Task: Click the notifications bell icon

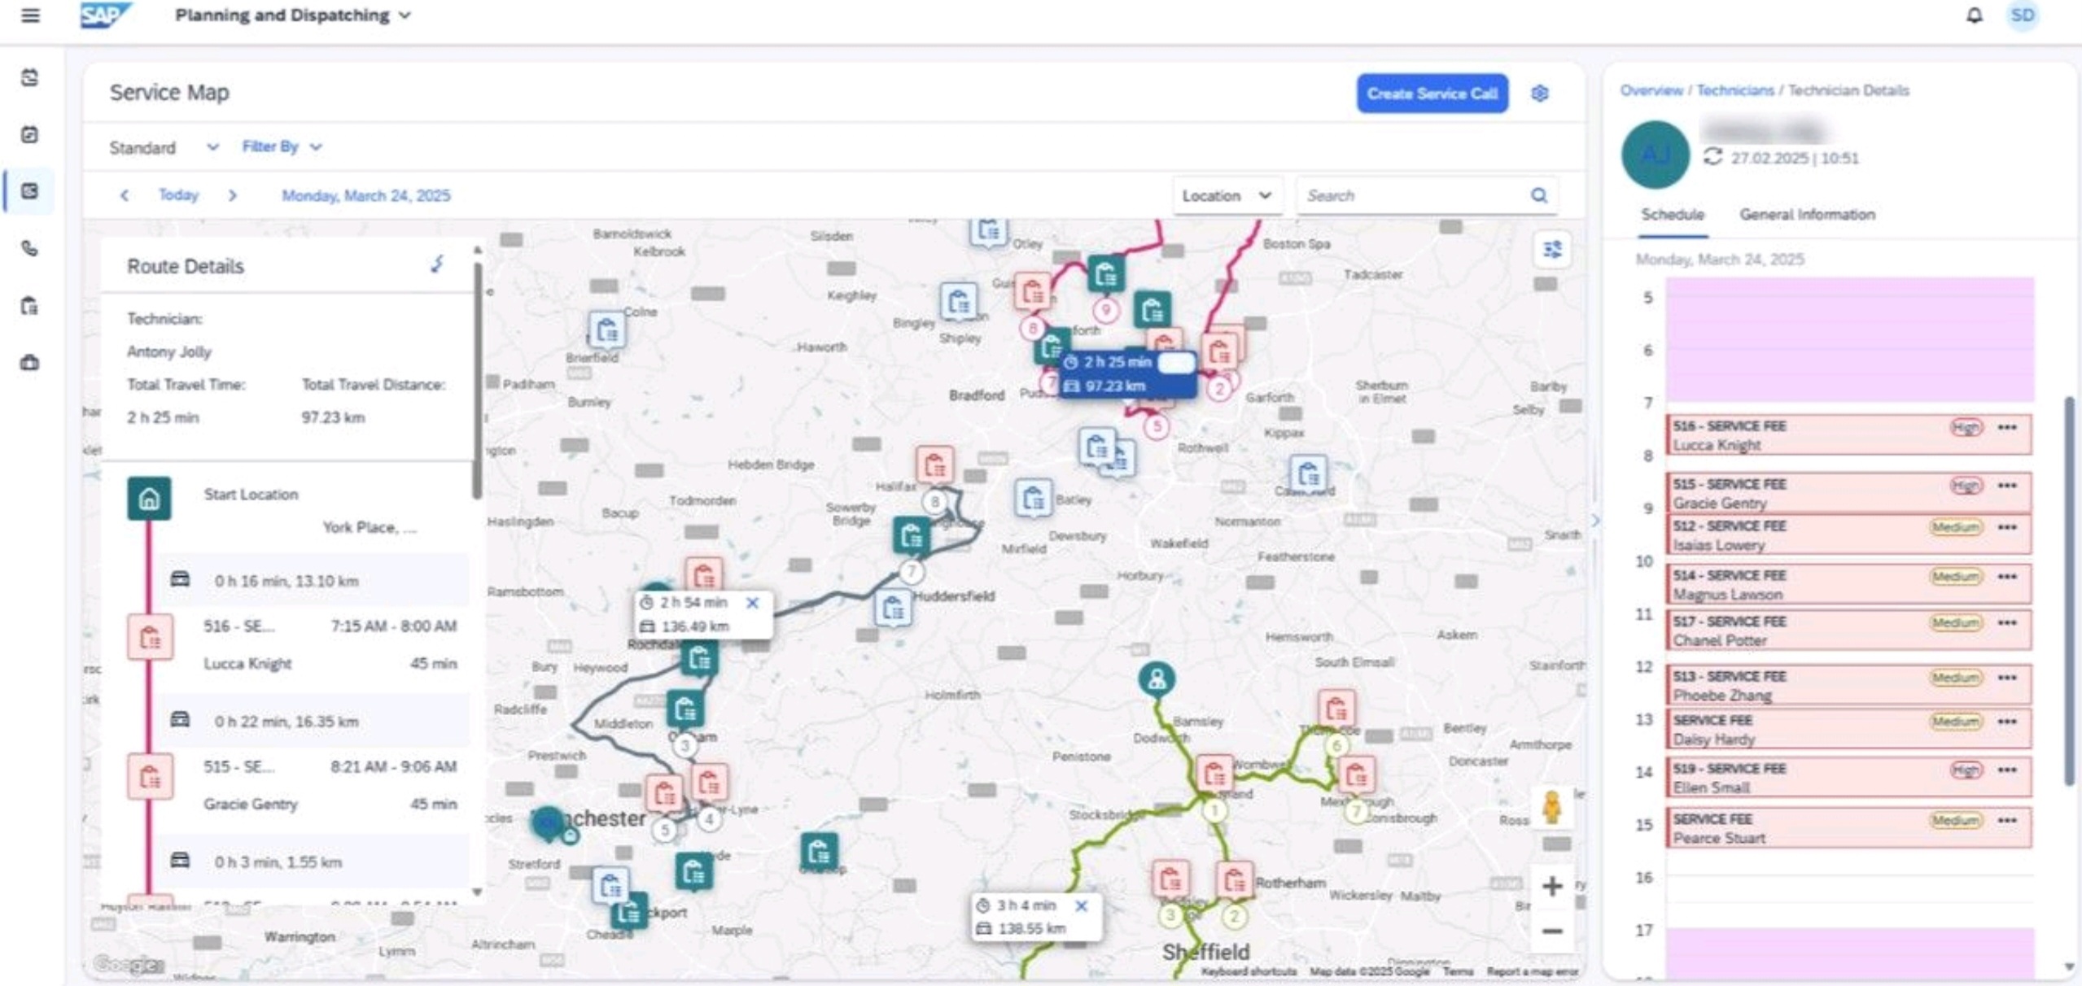Action: (1974, 15)
